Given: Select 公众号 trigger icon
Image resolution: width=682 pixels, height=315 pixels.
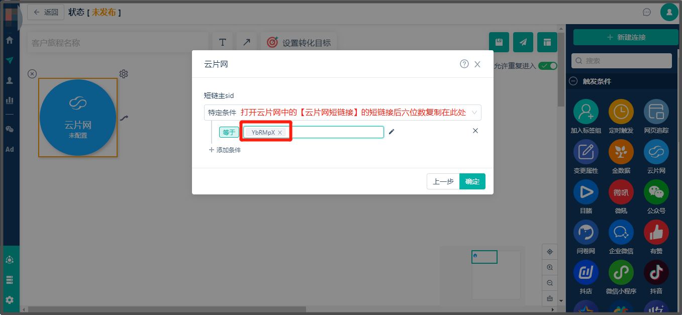Looking at the screenshot, I should (656, 192).
